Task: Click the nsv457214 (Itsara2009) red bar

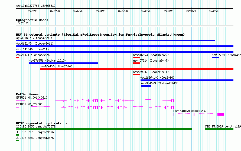Action: (x=137, y=63)
